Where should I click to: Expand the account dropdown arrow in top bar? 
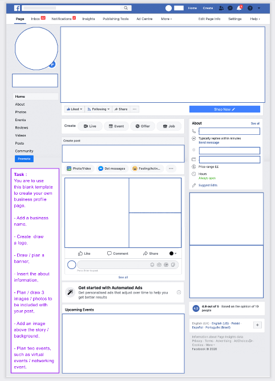[x=259, y=8]
